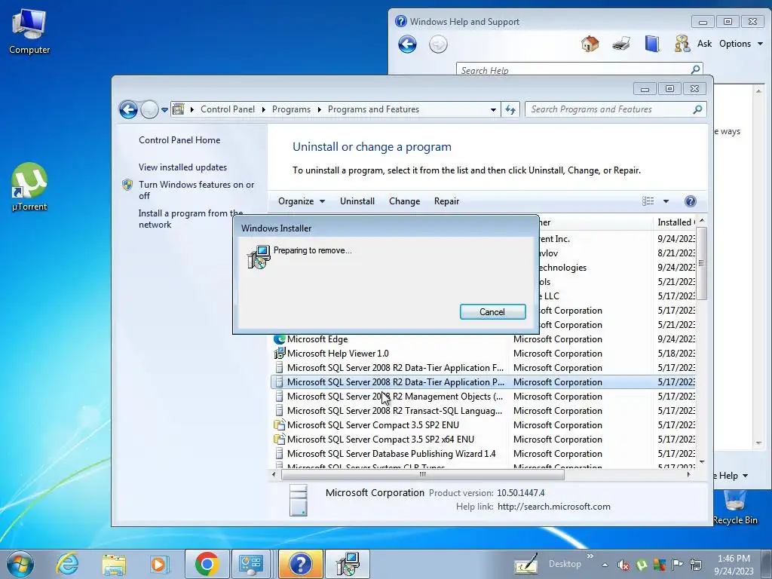Screen dimensions: 772x579
Task: Open view options dropdown arrow
Action: click(666, 201)
